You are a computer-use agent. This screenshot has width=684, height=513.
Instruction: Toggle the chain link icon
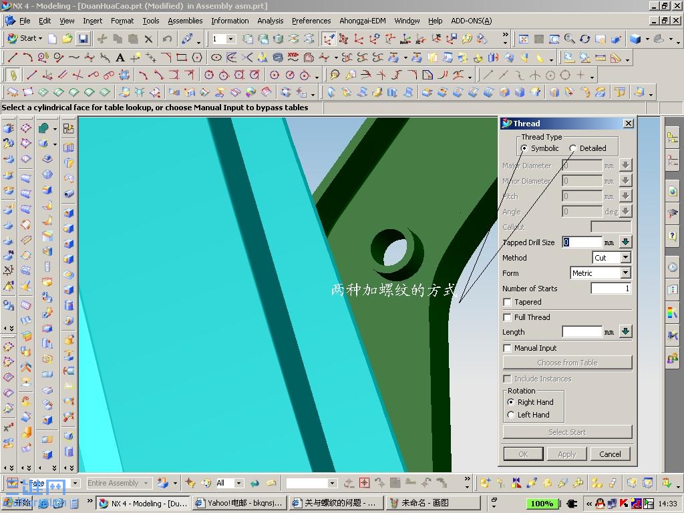(13, 75)
